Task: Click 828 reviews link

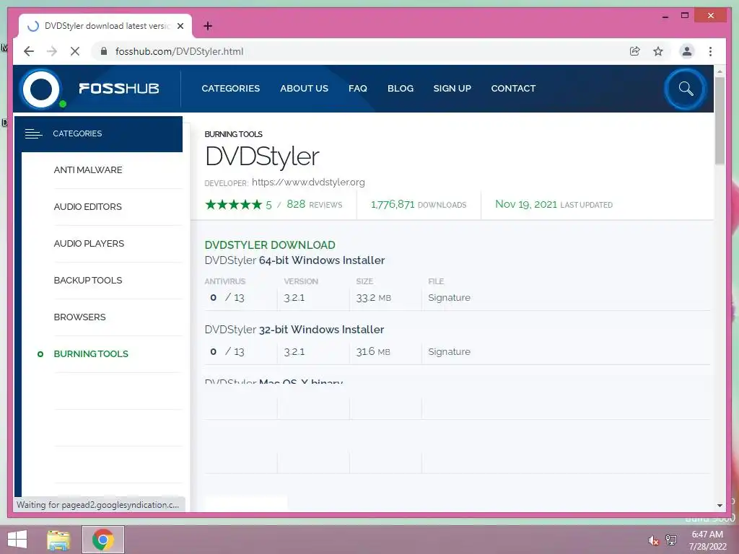Action: click(x=315, y=204)
